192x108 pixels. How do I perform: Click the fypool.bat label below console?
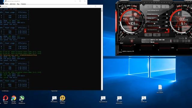coord(54,91)
